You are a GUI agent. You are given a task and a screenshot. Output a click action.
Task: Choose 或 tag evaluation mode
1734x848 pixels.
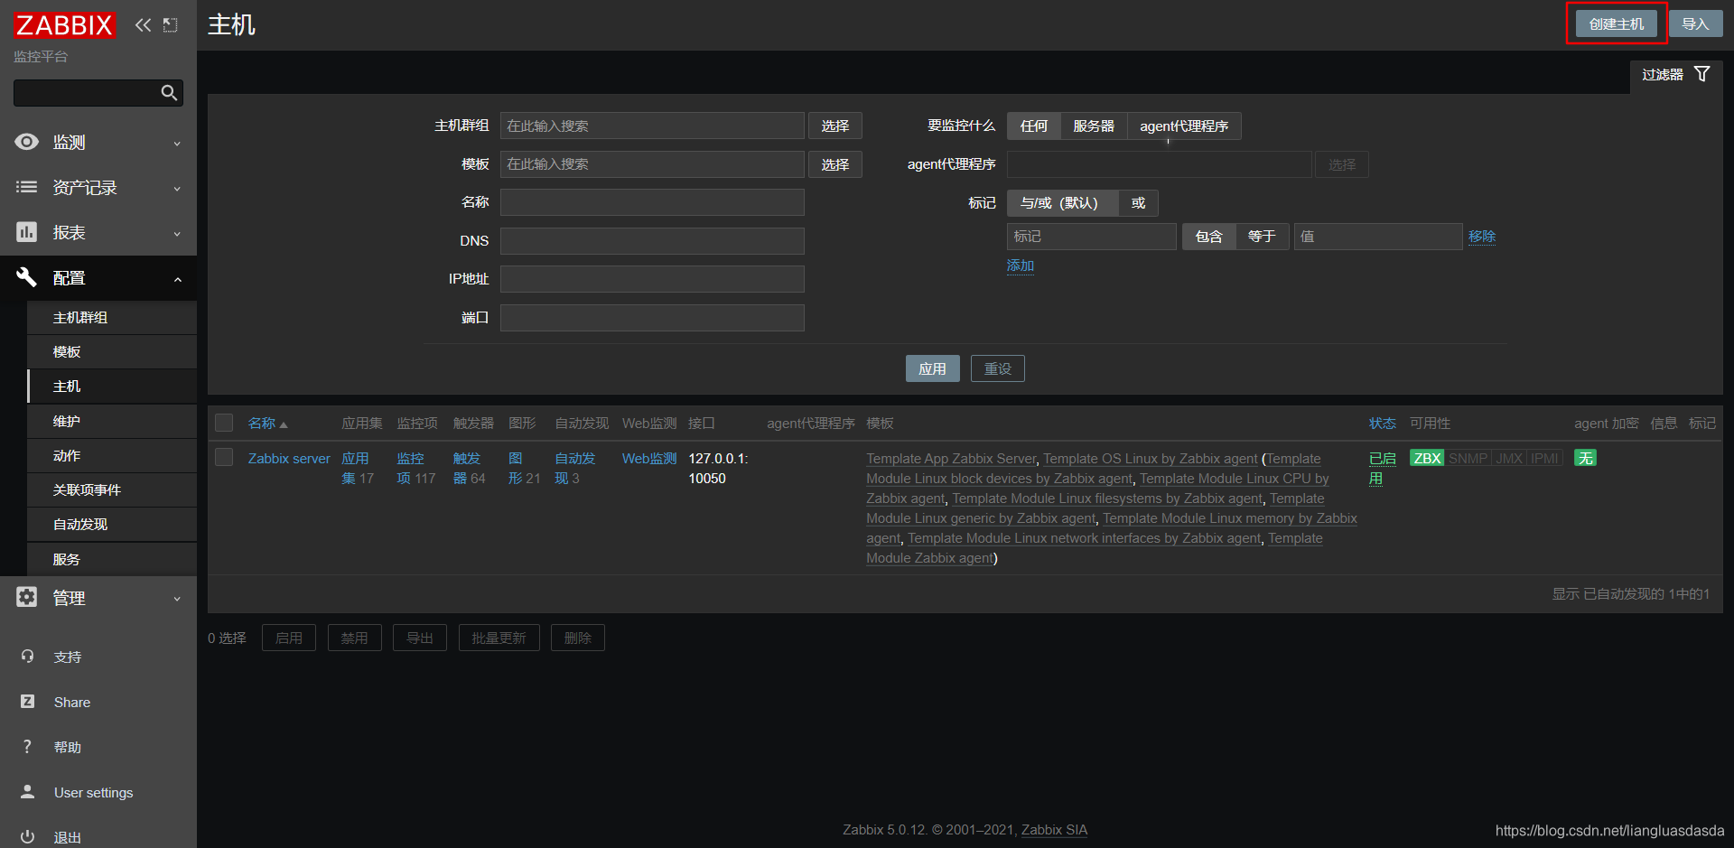1138,203
